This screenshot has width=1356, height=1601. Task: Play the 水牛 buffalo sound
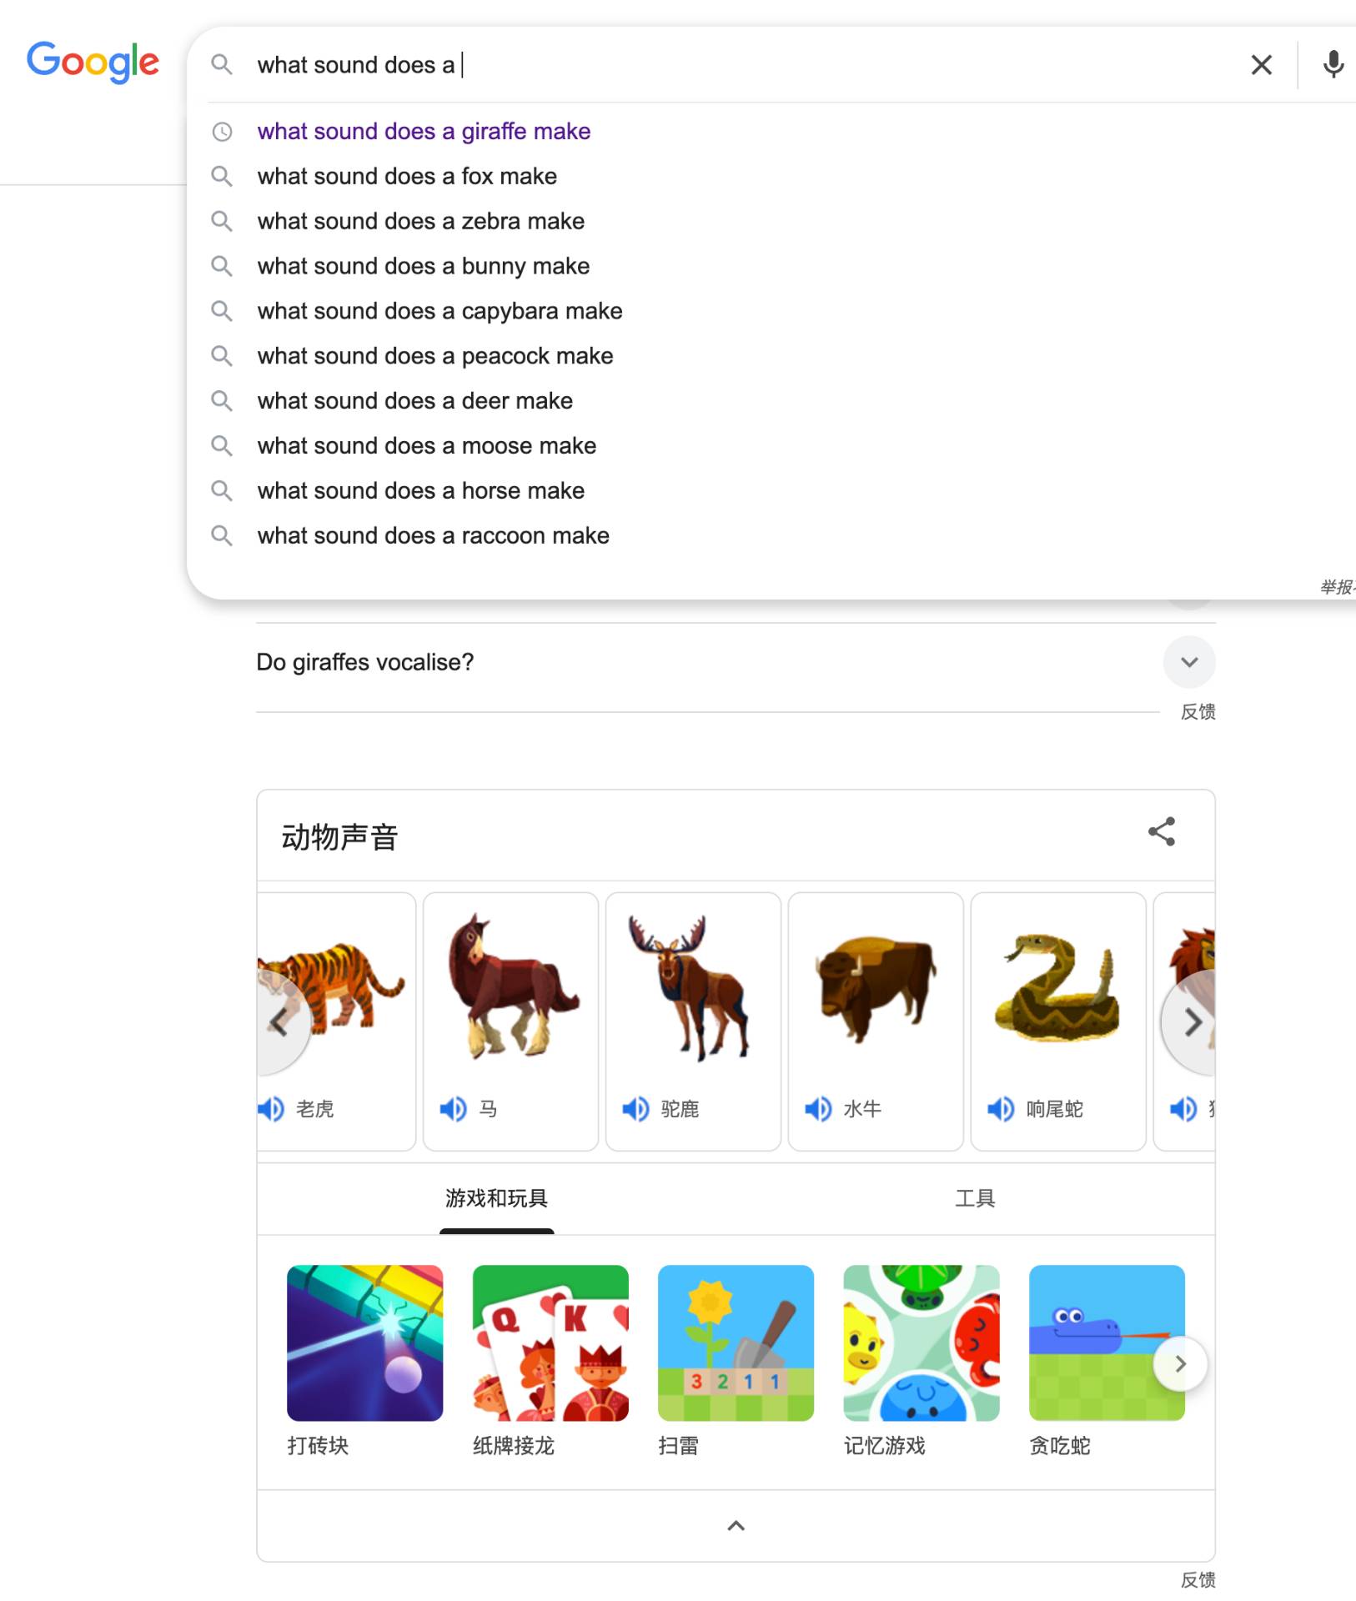pos(819,1109)
